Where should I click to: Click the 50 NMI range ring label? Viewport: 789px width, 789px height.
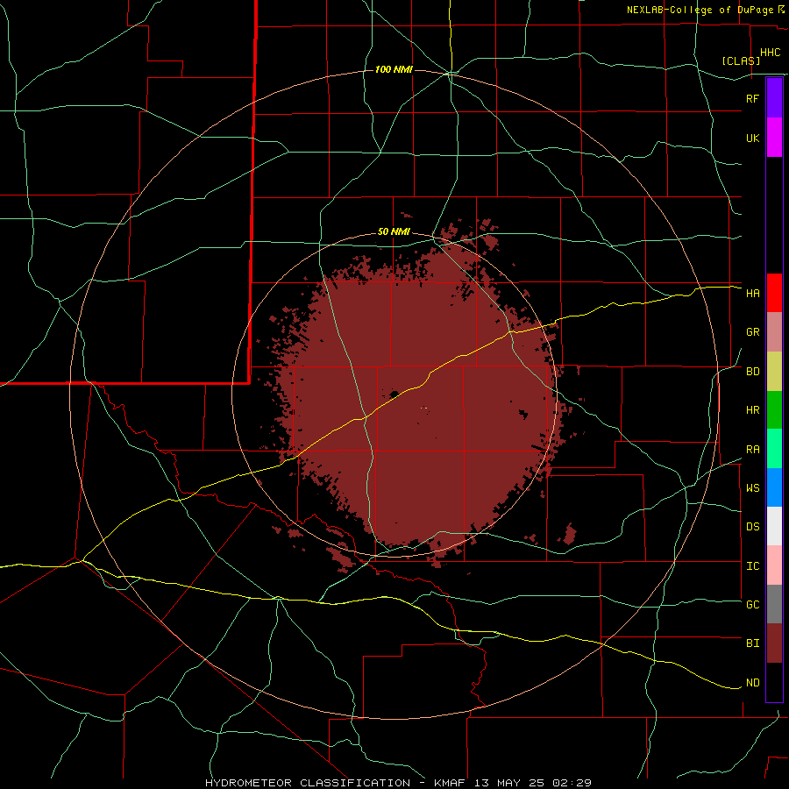pos(394,232)
